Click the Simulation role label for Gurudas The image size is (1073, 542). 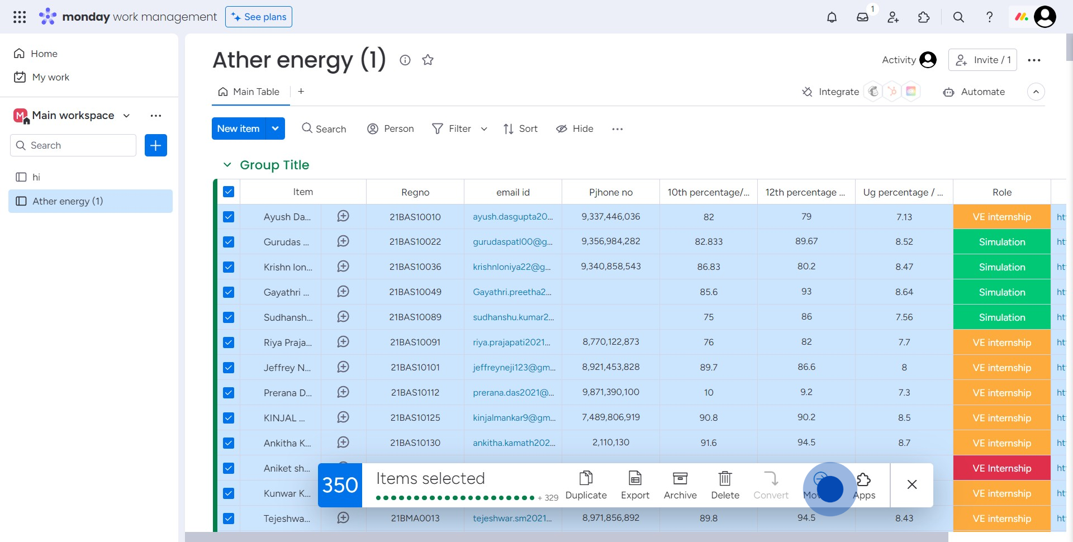coord(1001,242)
